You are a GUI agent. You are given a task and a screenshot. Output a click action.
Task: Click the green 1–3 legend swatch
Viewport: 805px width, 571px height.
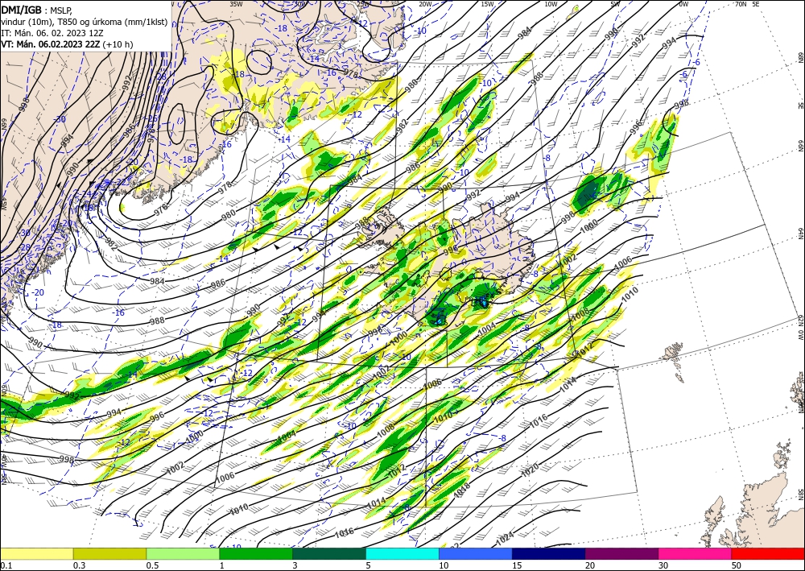[256, 553]
